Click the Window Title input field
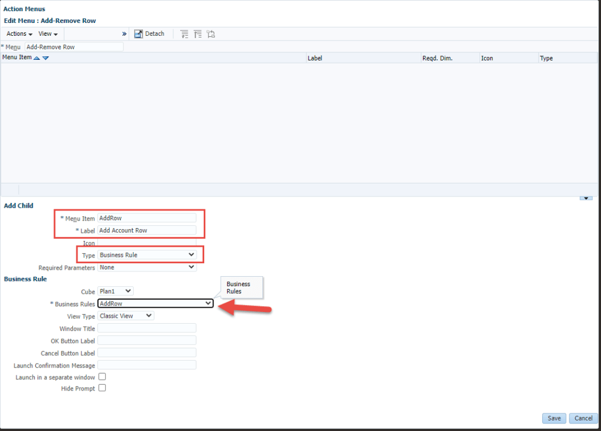Image resolution: width=601 pixels, height=431 pixels. [147, 328]
